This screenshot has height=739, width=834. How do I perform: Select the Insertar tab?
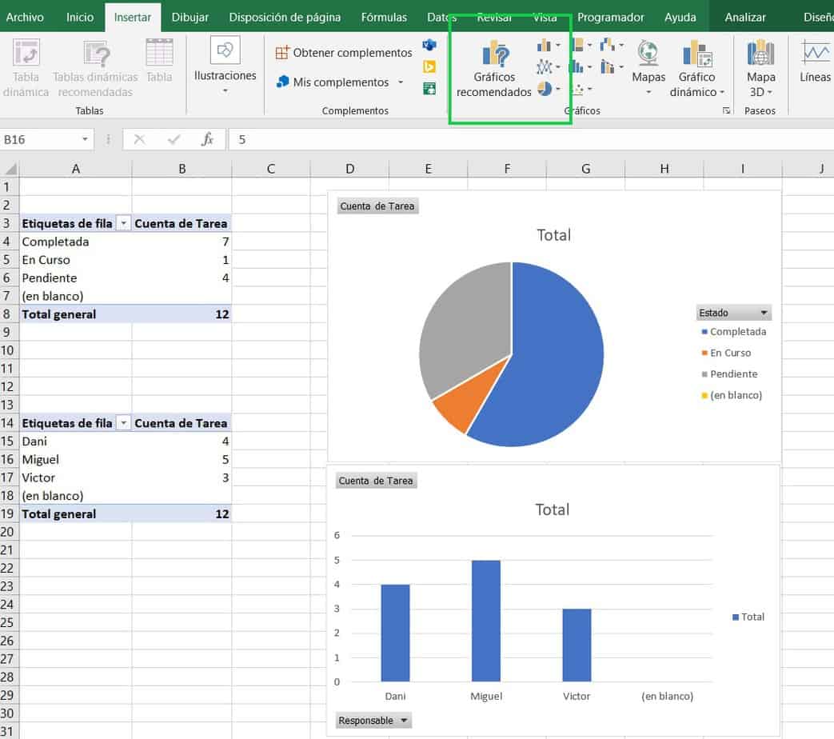(x=133, y=17)
